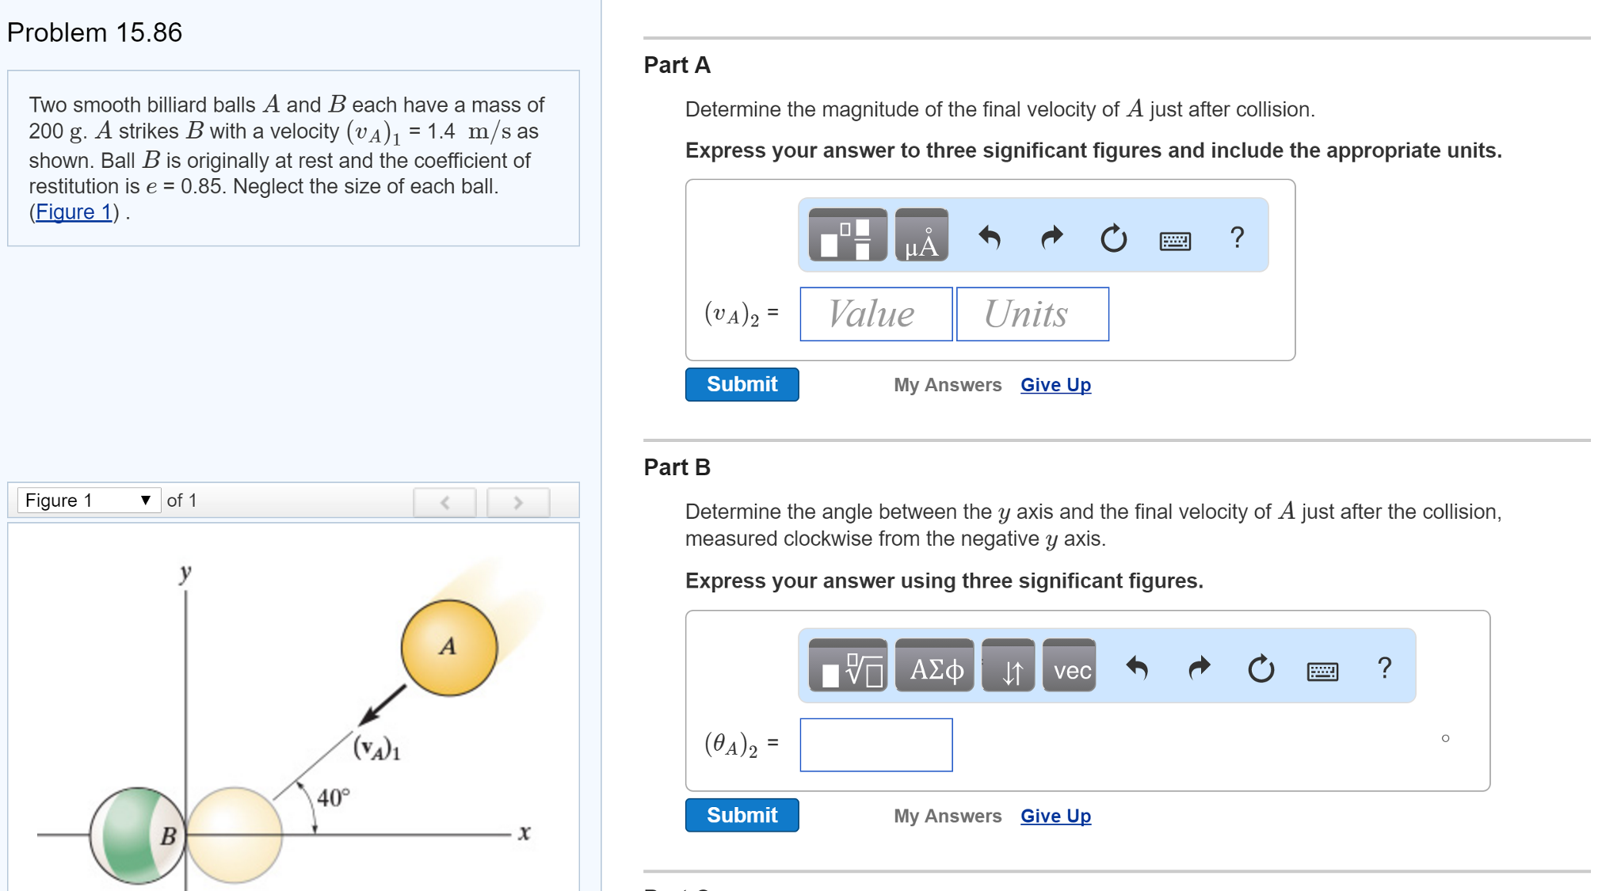Viewport: 1621px width, 891px height.
Task: Click the help question mark in Part B toolbar
Action: [1384, 669]
